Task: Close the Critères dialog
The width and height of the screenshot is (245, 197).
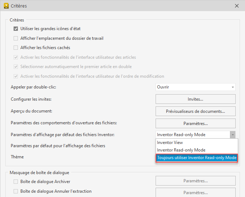Action: [x=237, y=6]
